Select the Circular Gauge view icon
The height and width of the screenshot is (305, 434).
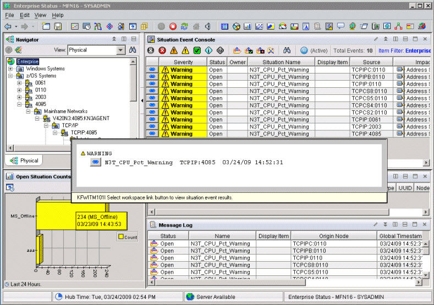pos(283,26)
